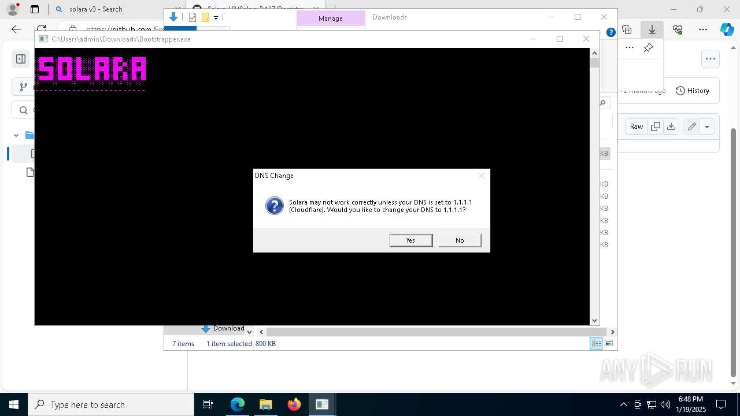Open the Manage ribbon tab in Explorer
The width and height of the screenshot is (740, 416).
331,18
